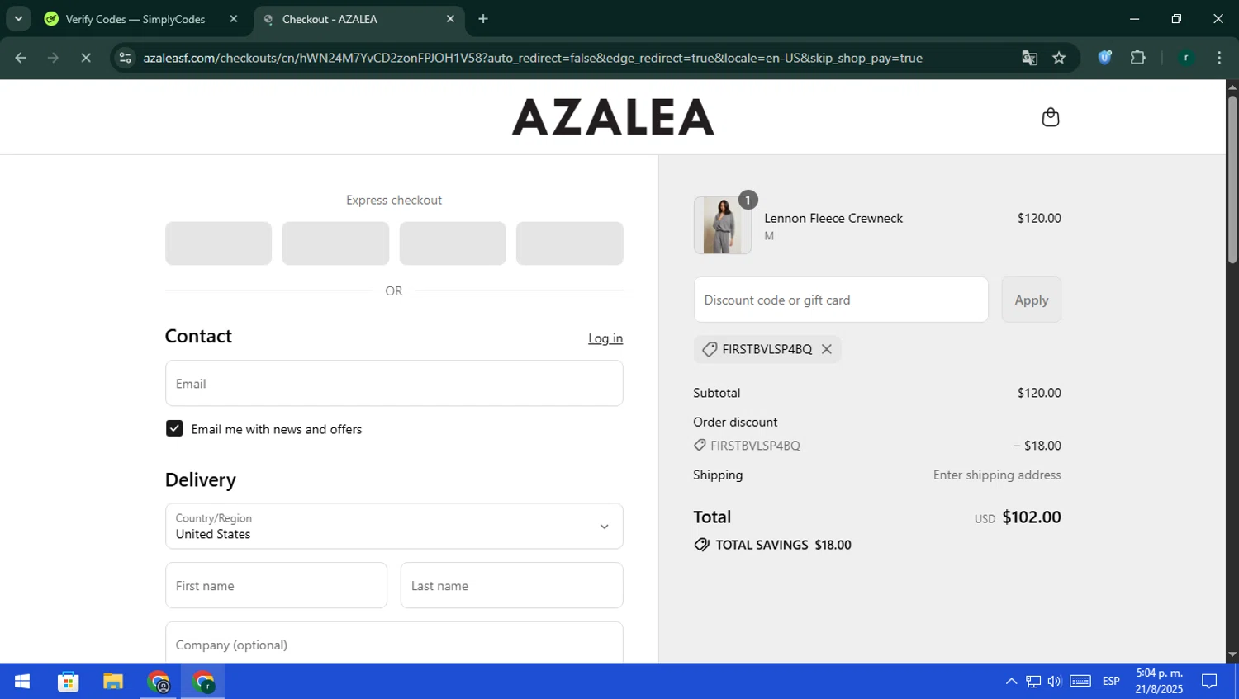Open Microsoft Store from the taskbar
Image resolution: width=1239 pixels, height=699 pixels.
pos(68,682)
